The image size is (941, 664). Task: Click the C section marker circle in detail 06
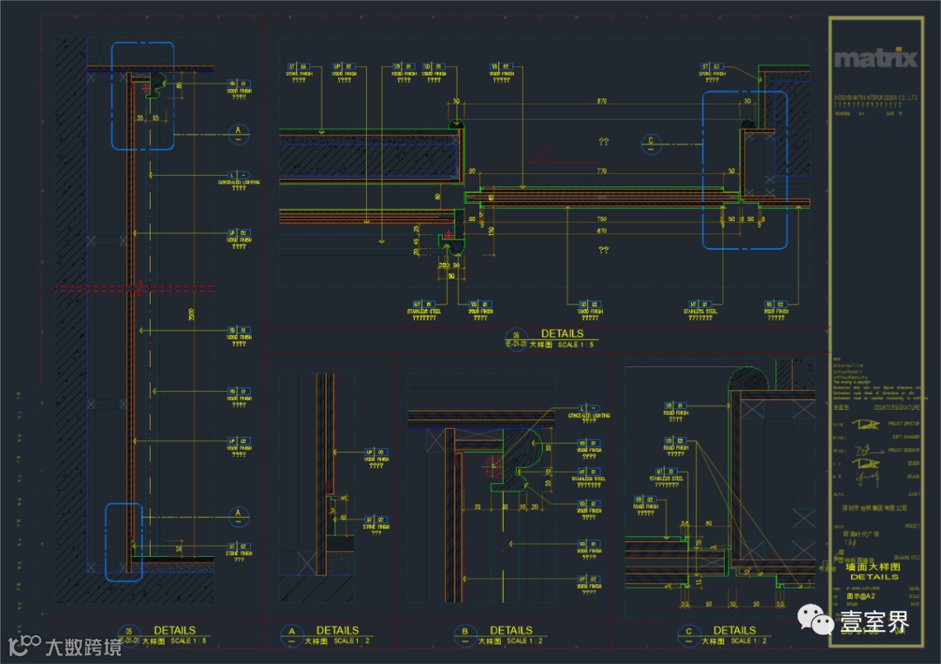pyautogui.click(x=651, y=144)
